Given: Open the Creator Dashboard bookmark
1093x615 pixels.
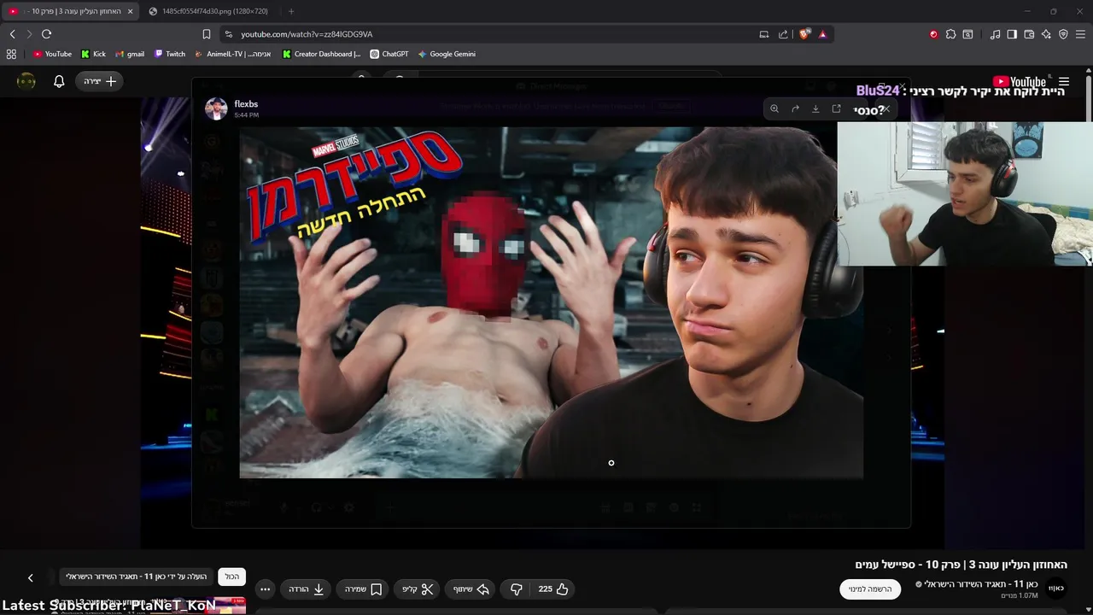Looking at the screenshot, I should pyautogui.click(x=322, y=54).
